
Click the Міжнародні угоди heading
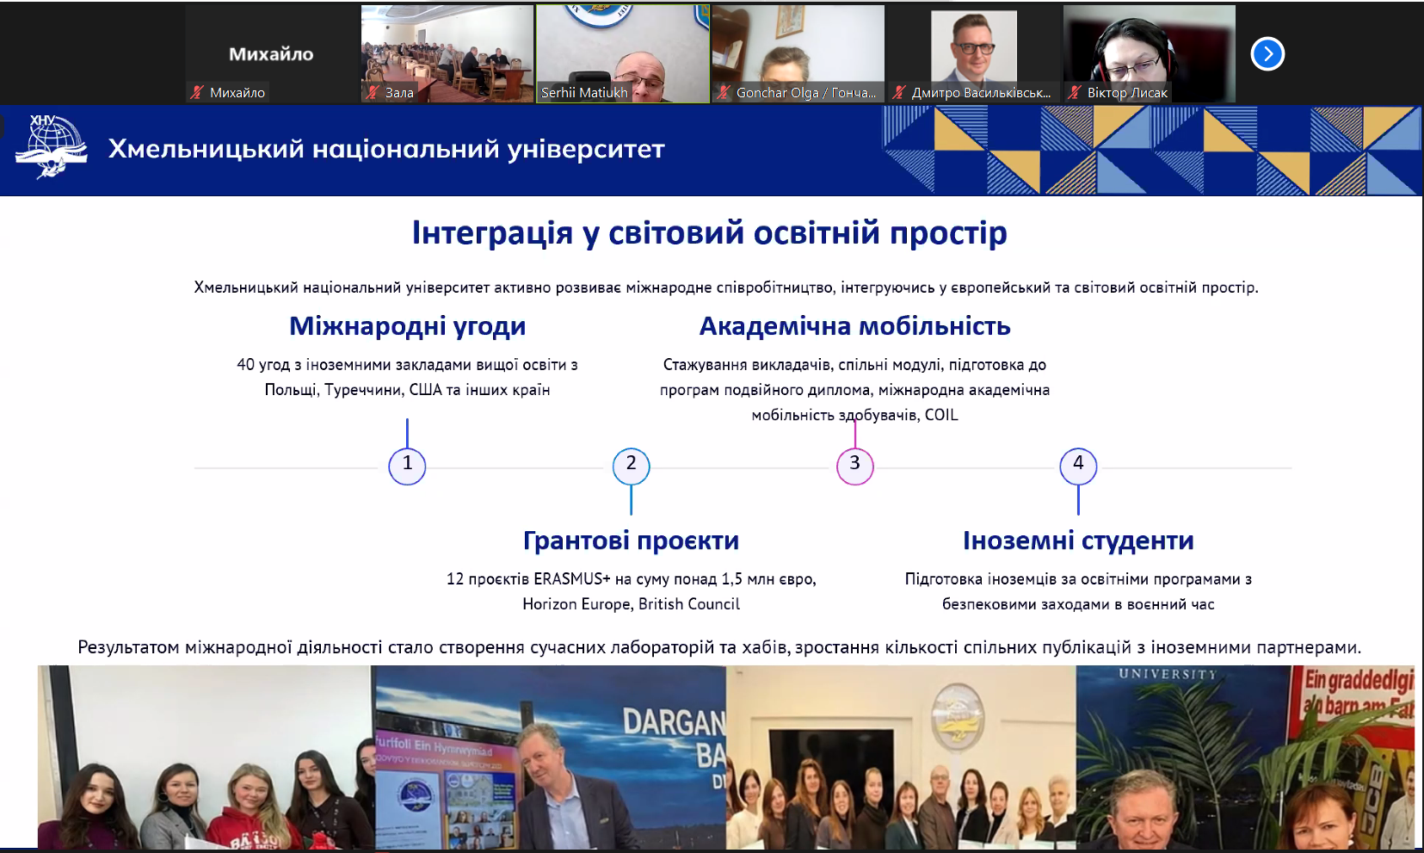[407, 326]
